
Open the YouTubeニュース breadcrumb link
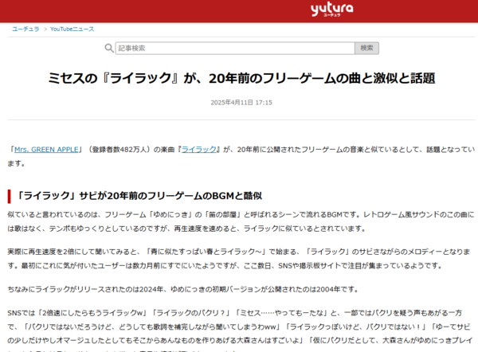pyautogui.click(x=72, y=29)
